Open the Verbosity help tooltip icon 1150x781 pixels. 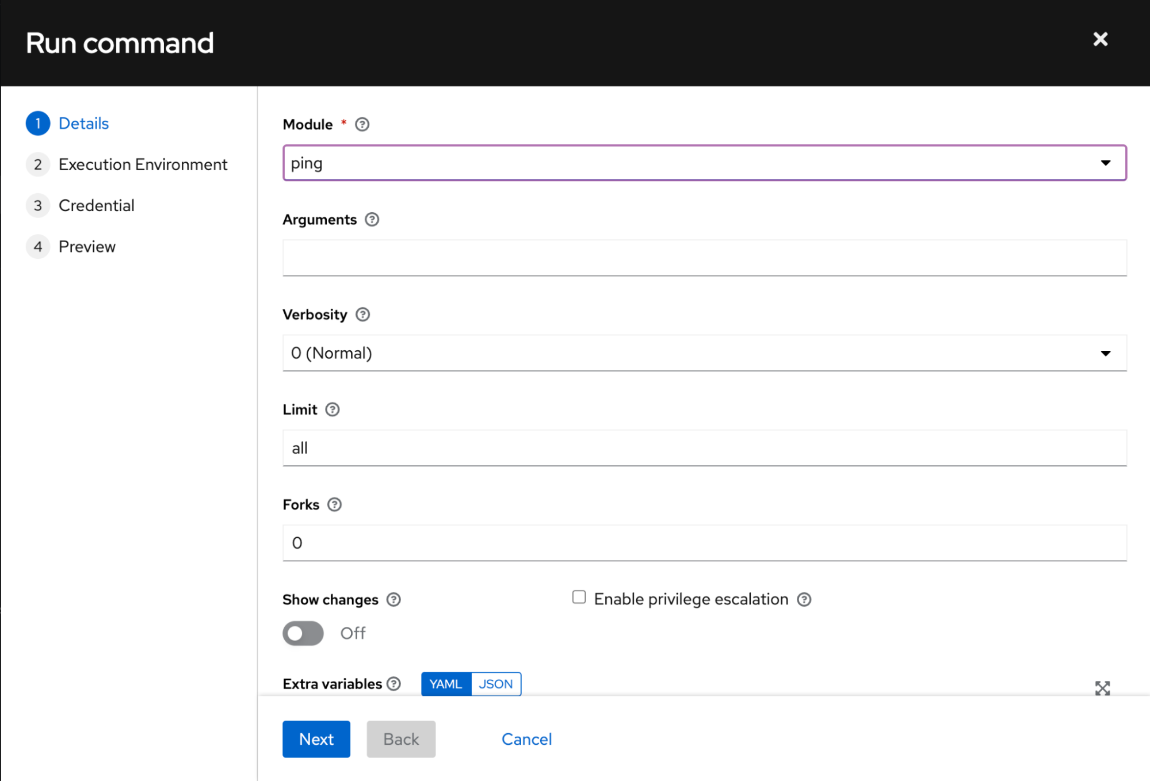point(362,315)
